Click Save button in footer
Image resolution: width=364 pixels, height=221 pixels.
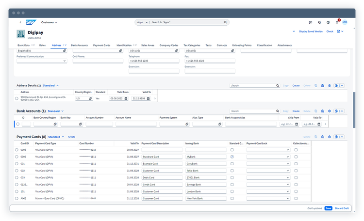point(328,208)
